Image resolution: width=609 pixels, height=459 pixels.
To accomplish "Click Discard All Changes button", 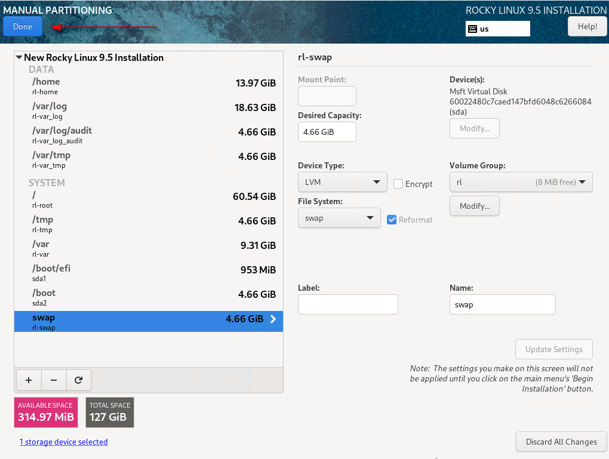I will click(561, 442).
